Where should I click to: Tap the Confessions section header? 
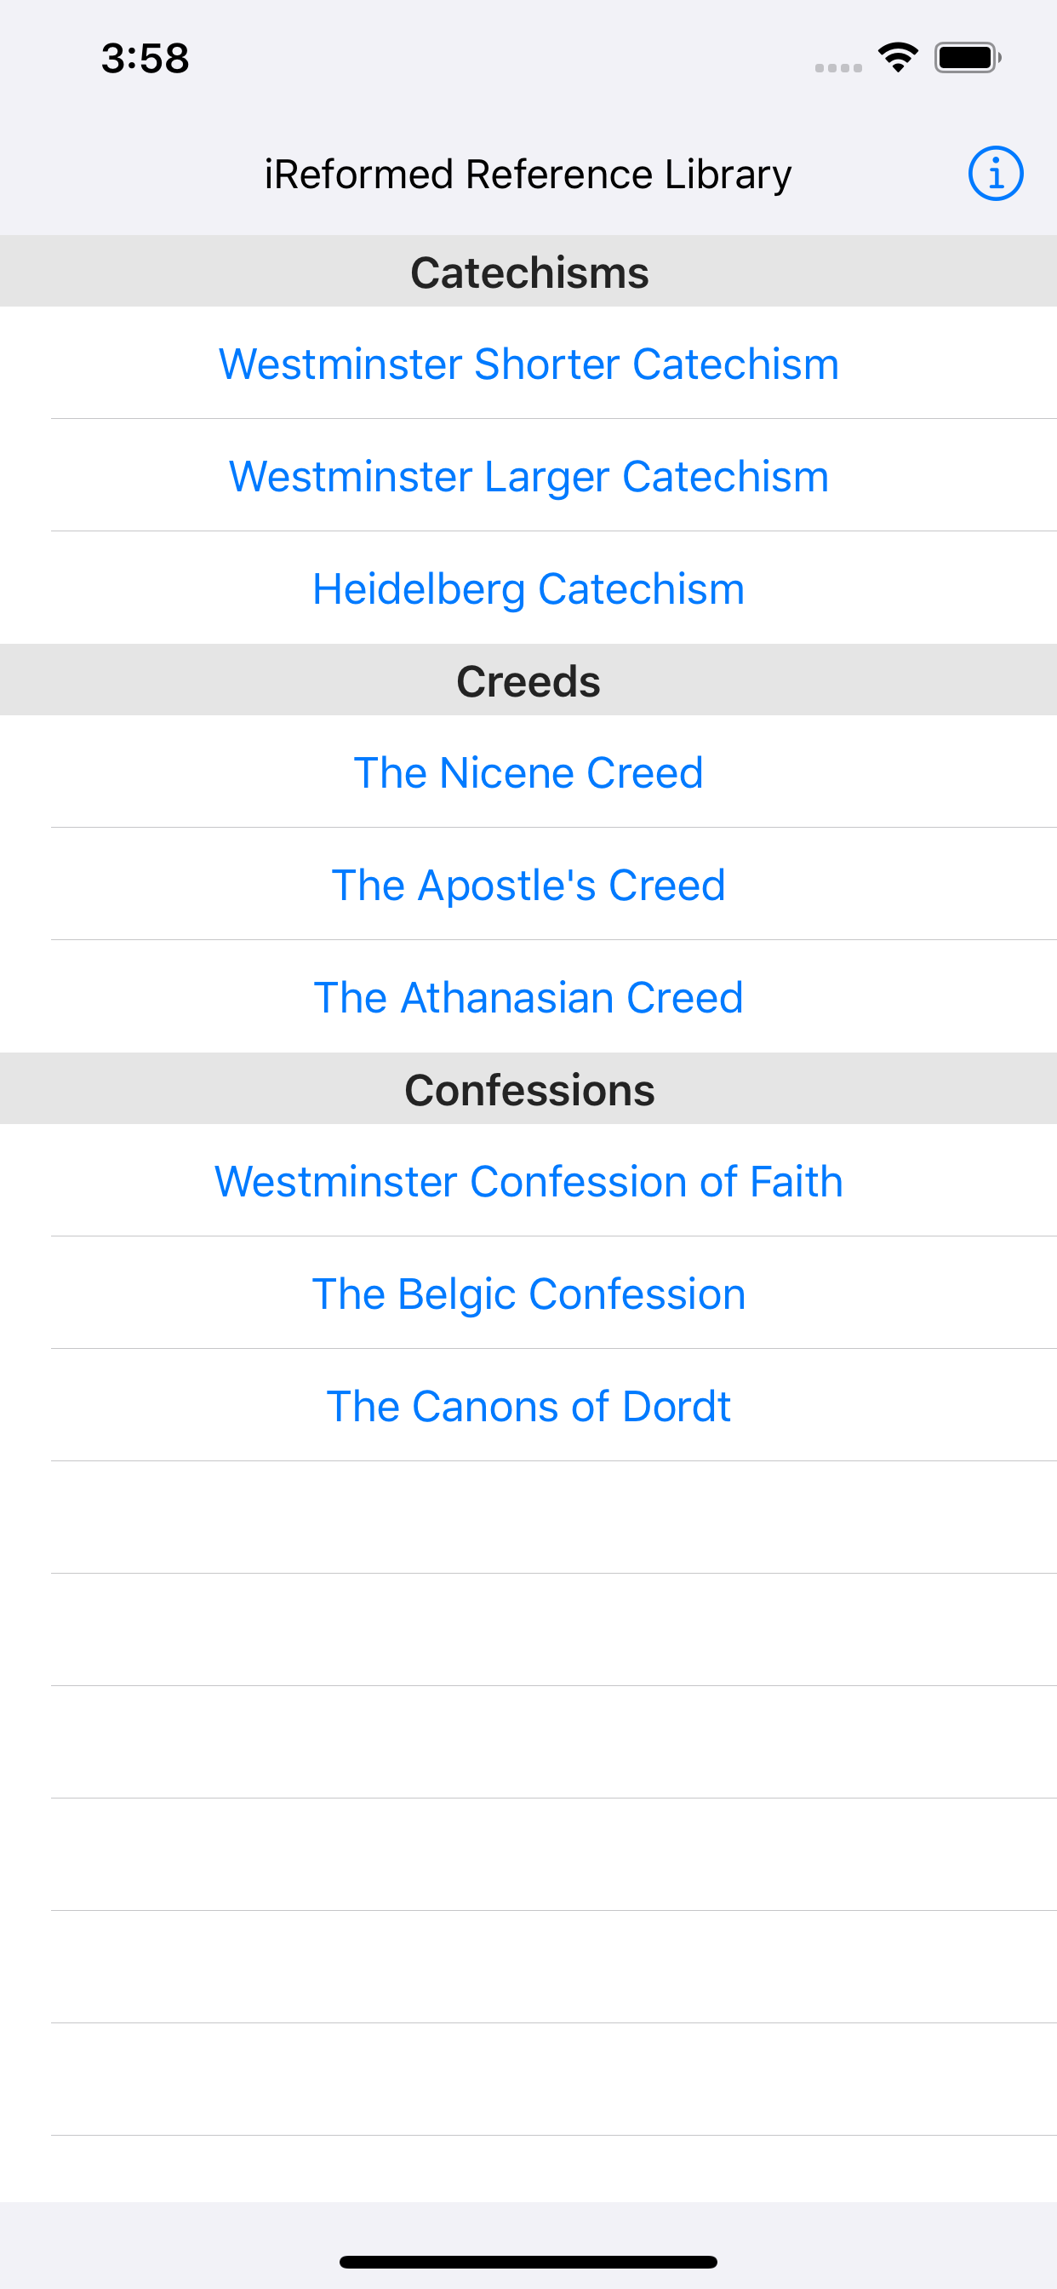click(x=528, y=1089)
